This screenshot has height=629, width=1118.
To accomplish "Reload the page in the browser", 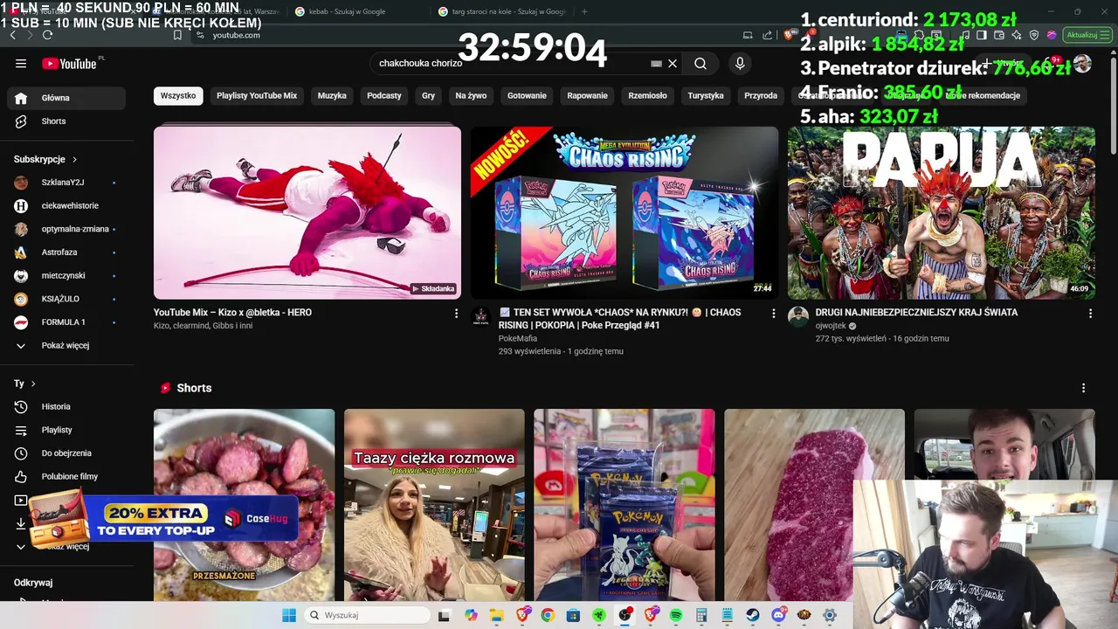I will tap(47, 35).
